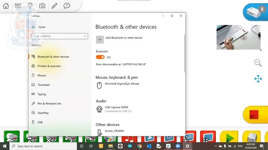Click the camera capture icon
The height and width of the screenshot is (150, 268).
[x=42, y=6]
